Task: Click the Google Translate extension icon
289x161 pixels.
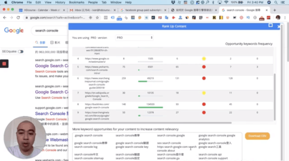Action: (167, 18)
